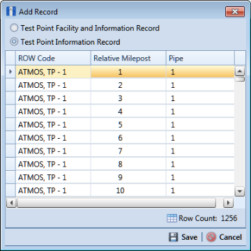Click ROW Code cell in milepost 9 row
The height and width of the screenshot is (251, 251).
click(53, 177)
